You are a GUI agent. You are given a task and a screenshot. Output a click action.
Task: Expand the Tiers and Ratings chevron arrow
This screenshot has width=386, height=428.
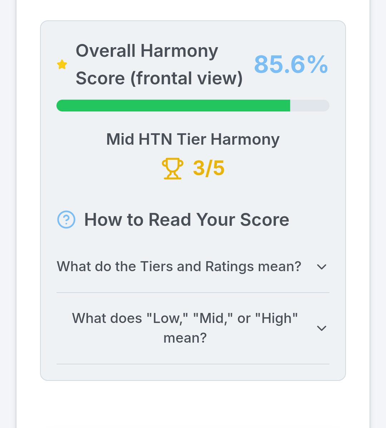(322, 267)
